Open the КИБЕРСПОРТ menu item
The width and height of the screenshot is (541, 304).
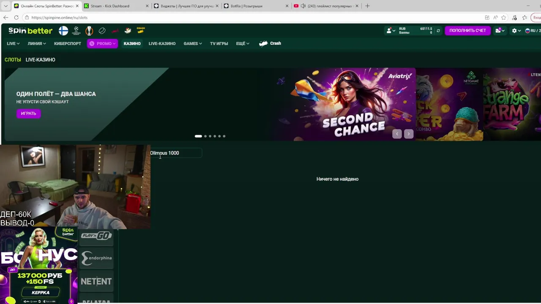(x=68, y=43)
